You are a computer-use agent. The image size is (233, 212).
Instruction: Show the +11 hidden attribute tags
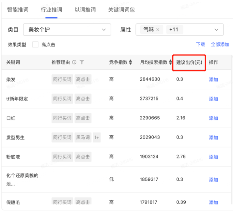[x=175, y=30]
